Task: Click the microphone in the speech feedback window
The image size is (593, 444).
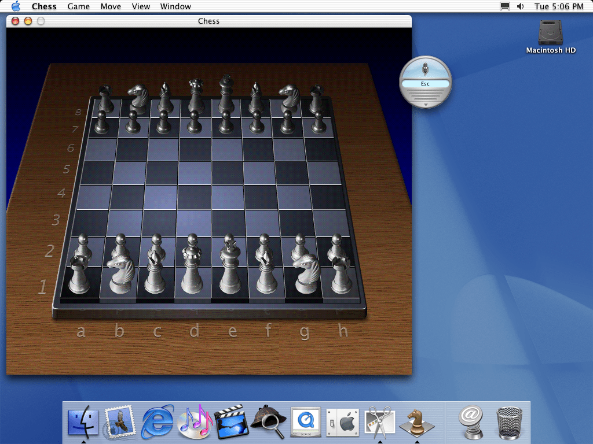Action: point(426,69)
